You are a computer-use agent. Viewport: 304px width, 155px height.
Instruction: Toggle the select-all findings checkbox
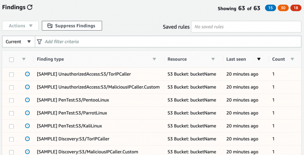(12, 60)
